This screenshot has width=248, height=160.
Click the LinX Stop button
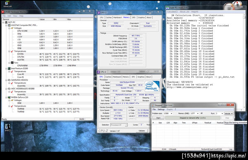[x=227, y=118]
